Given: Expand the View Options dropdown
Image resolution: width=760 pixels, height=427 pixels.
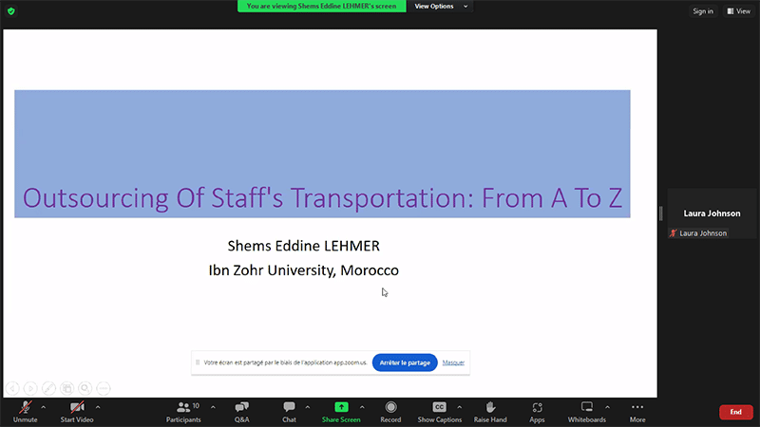Looking at the screenshot, I should tap(440, 7).
